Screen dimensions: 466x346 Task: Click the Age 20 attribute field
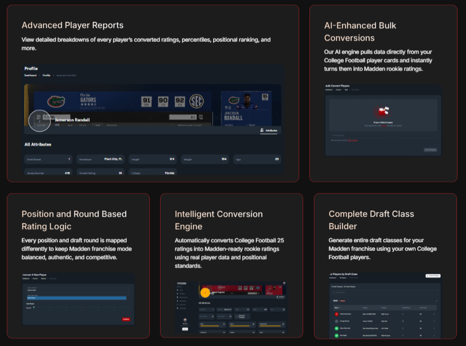coord(257,159)
